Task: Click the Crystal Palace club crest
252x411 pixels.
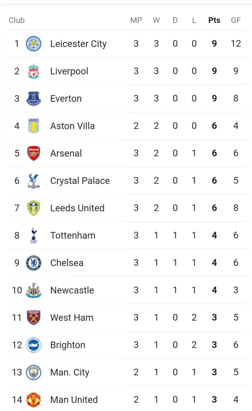Action: coord(34,181)
